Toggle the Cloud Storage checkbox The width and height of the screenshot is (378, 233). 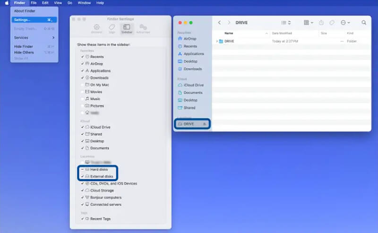[x=82, y=190]
